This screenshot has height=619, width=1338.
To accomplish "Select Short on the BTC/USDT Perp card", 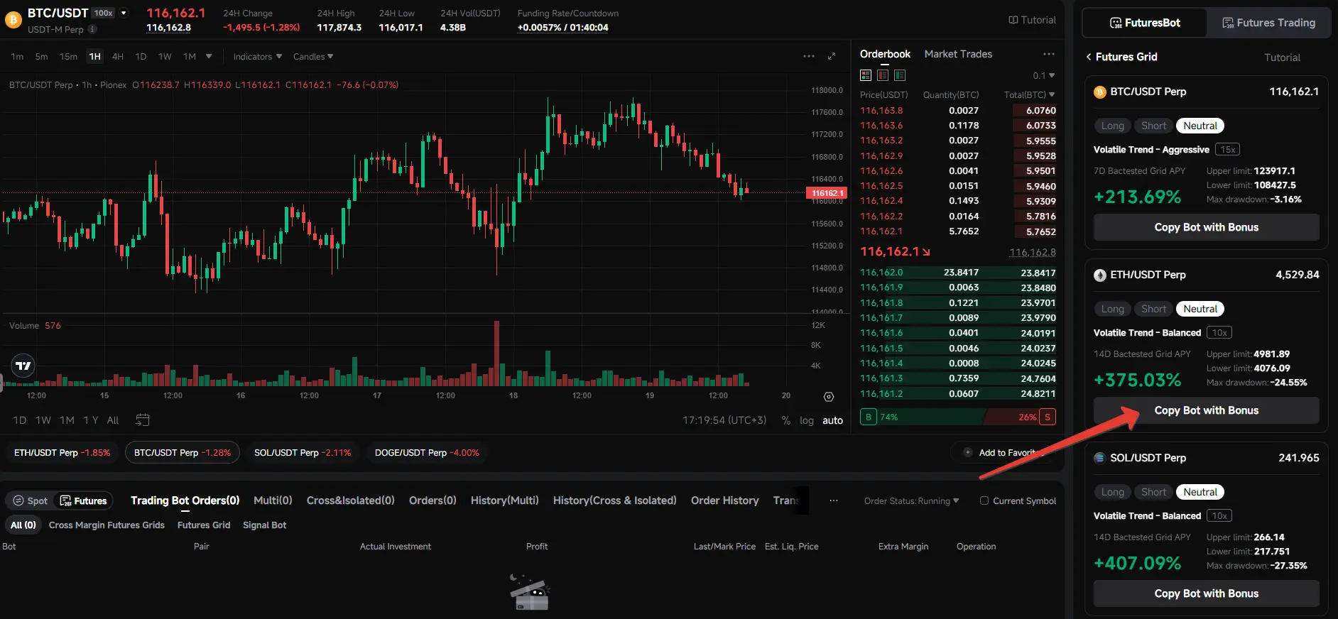I will [x=1154, y=126].
